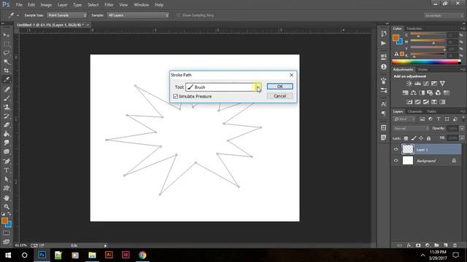Viewport: 467px width, 262px height.
Task: Add a layer style with fx icon
Action: pyautogui.click(x=409, y=245)
